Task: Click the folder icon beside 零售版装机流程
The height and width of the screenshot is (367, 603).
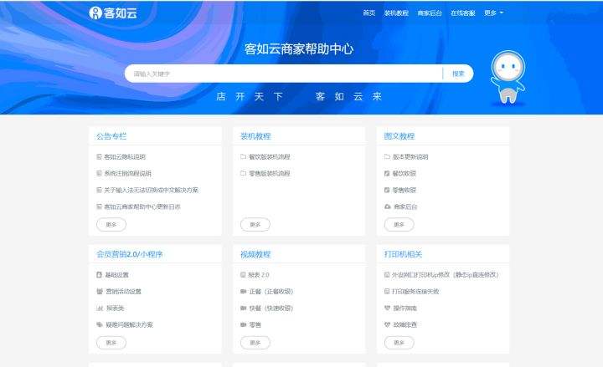Action: [x=244, y=173]
